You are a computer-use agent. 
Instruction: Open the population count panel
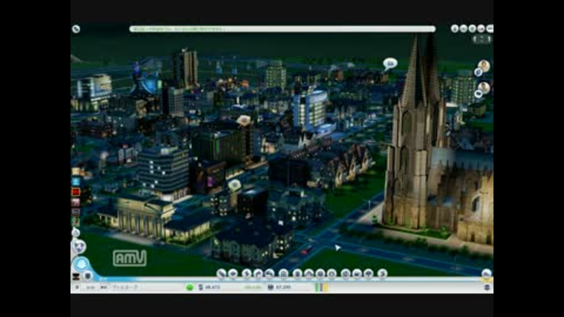(280, 287)
